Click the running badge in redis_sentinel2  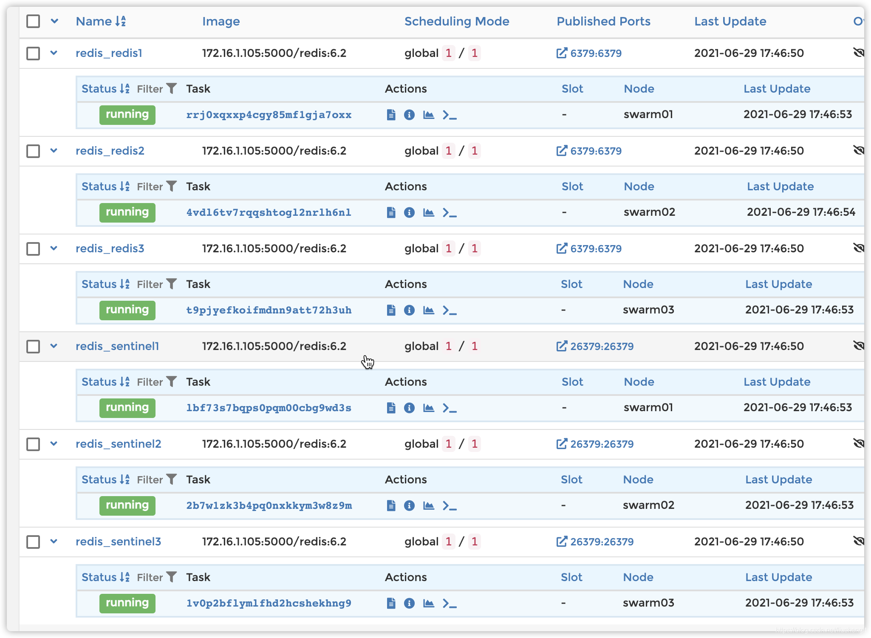pyautogui.click(x=127, y=505)
